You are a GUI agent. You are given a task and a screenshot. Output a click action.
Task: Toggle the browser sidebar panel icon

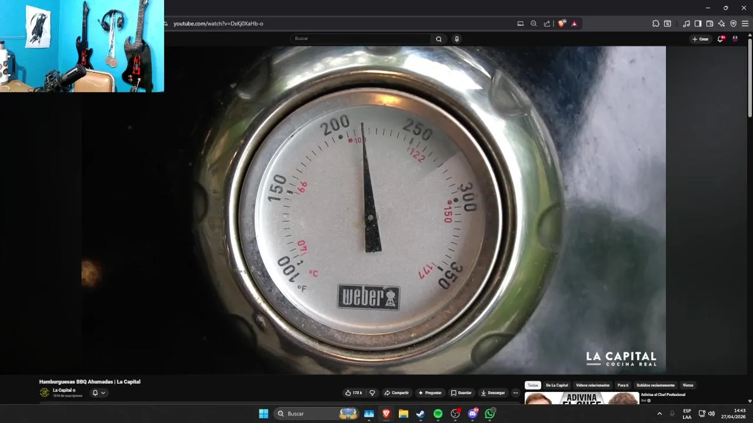(x=698, y=23)
